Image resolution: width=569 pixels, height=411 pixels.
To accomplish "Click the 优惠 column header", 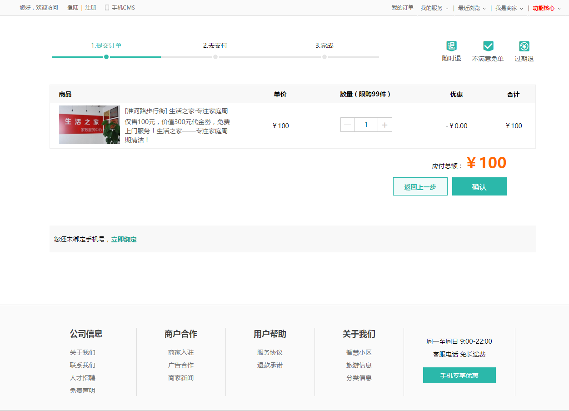I will click(456, 94).
